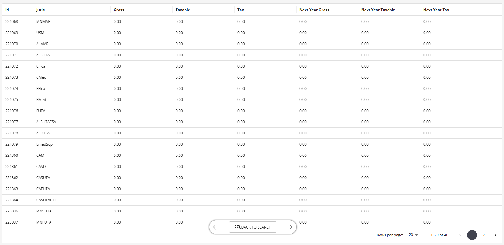Click the ALSUTAESA juris cell

[x=46, y=122]
